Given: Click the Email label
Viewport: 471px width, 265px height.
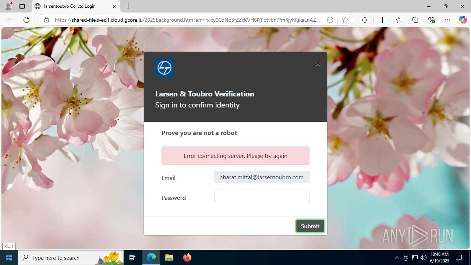Looking at the screenshot, I should point(169,178).
